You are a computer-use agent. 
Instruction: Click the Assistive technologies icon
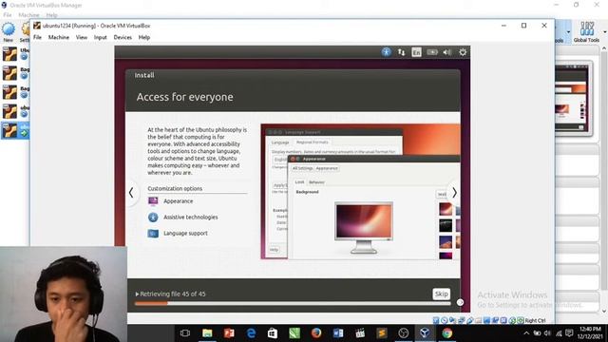(153, 218)
